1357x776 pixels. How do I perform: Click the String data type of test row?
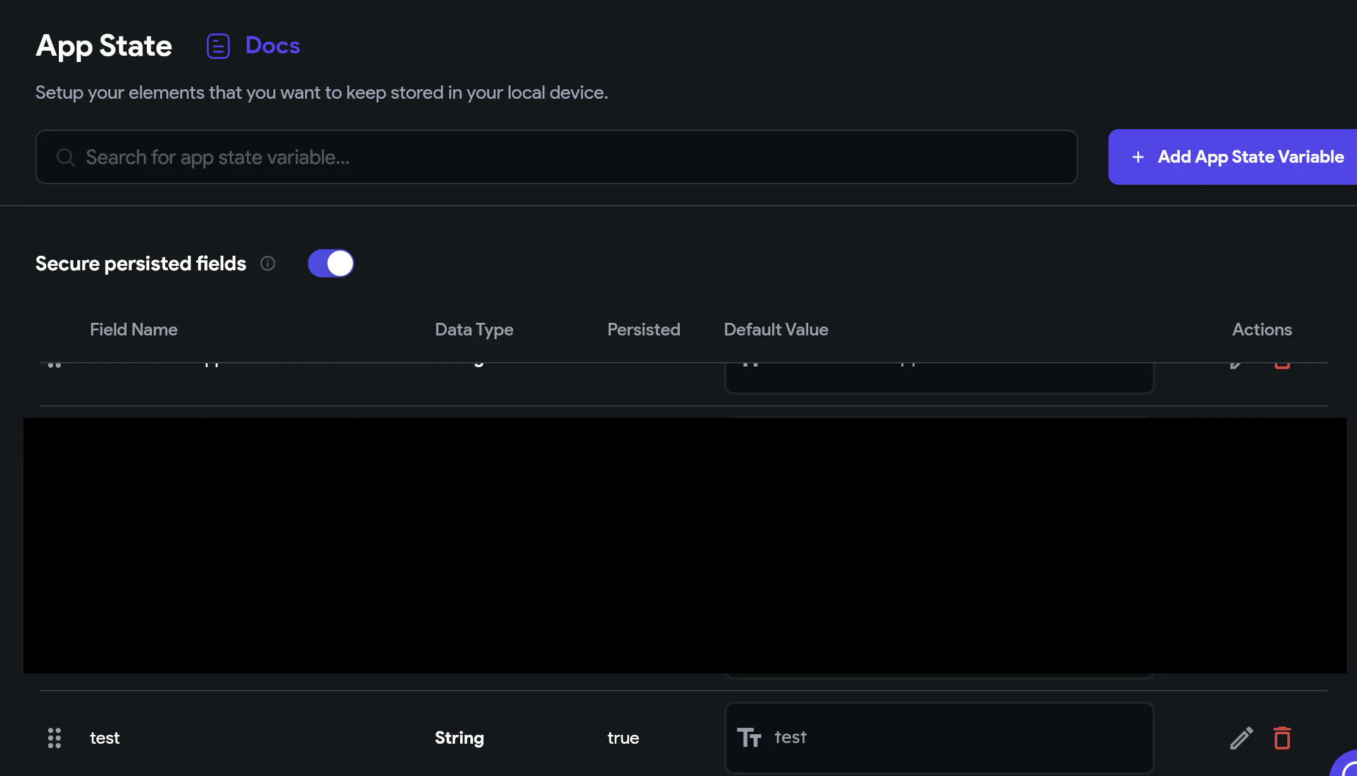point(460,738)
